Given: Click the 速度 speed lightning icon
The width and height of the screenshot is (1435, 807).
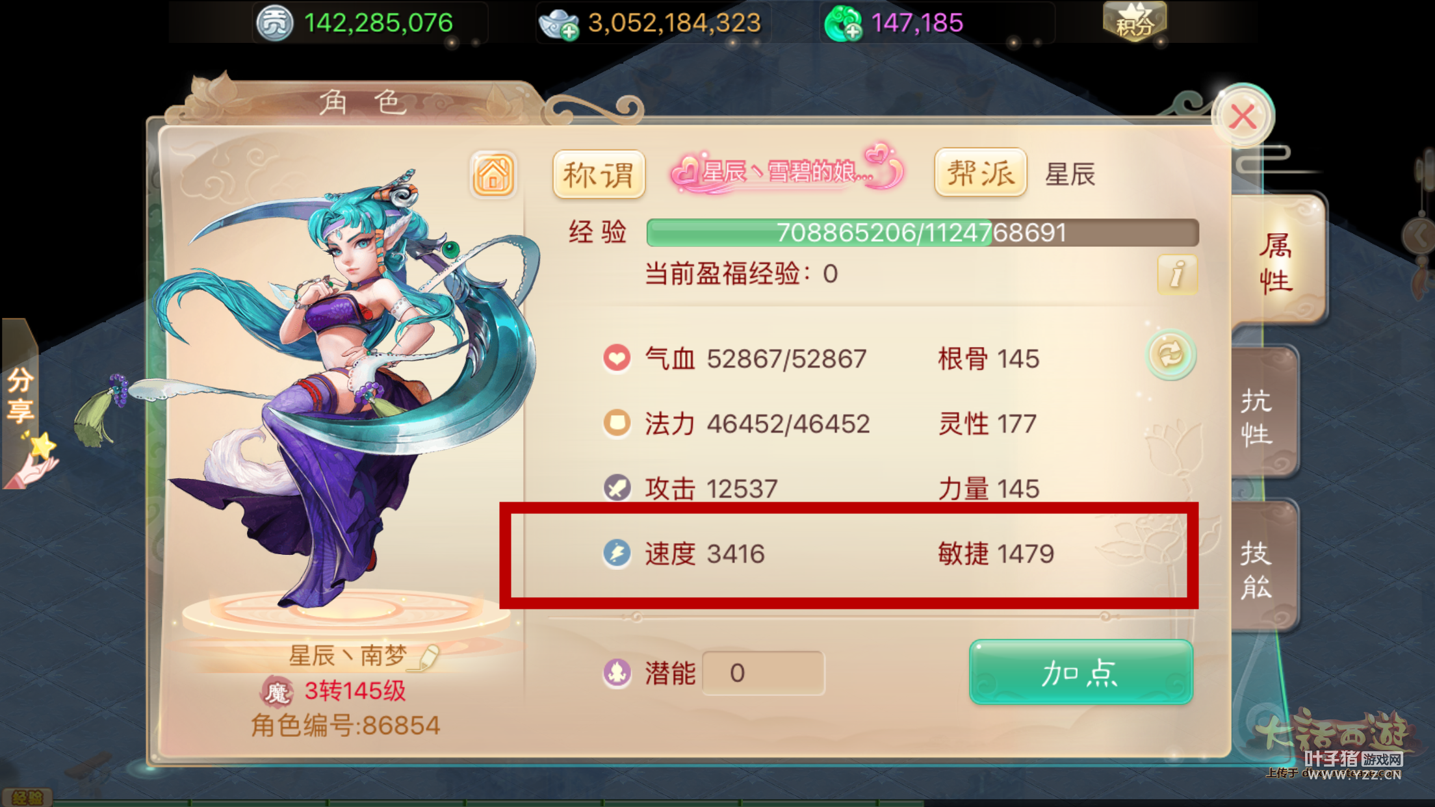Looking at the screenshot, I should (617, 554).
